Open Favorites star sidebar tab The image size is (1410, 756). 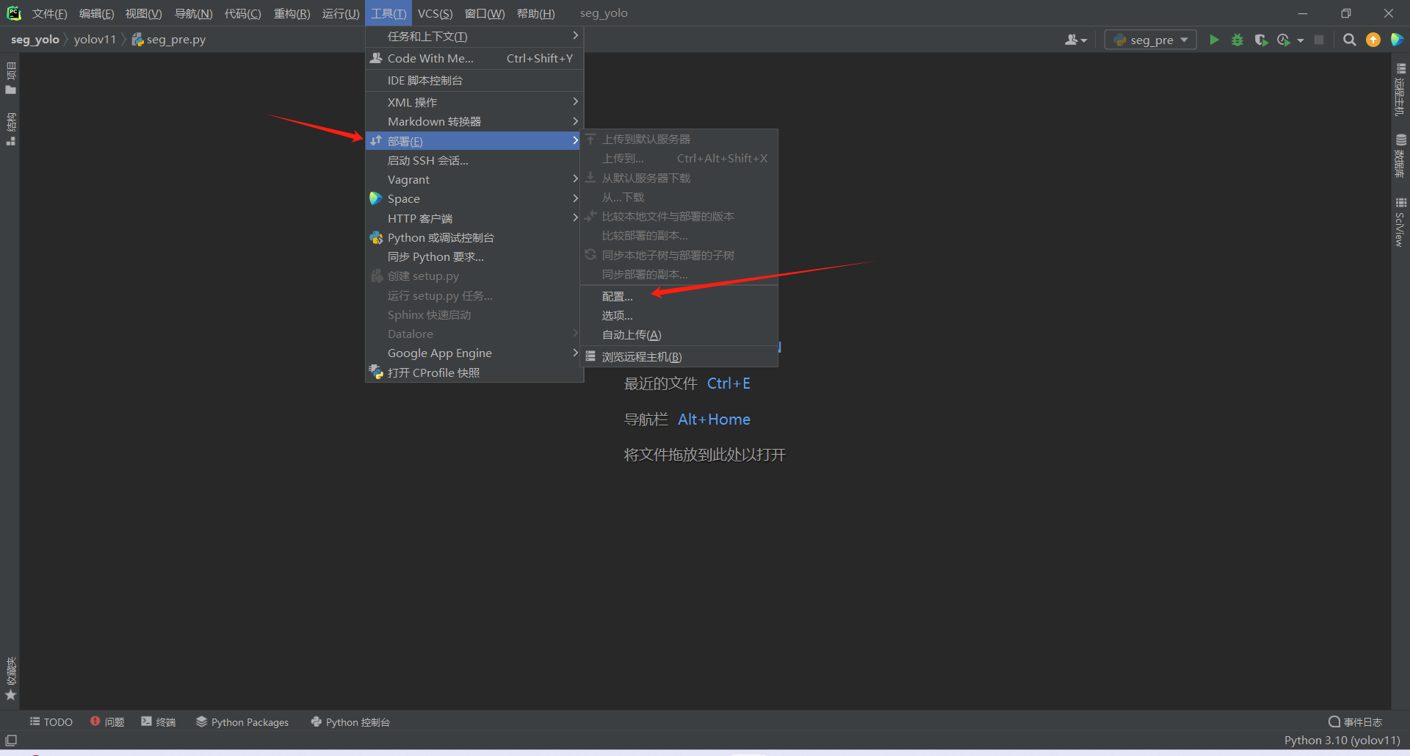[10, 678]
